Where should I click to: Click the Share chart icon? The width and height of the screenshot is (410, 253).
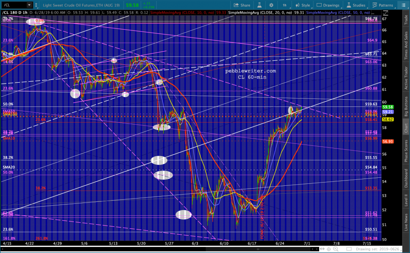click(242, 5)
